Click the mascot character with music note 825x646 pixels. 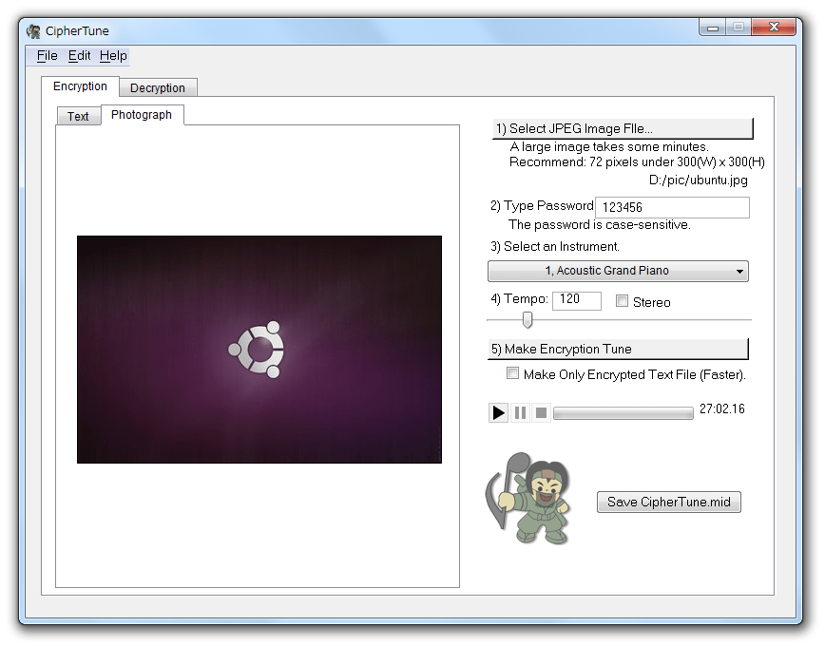[528, 498]
